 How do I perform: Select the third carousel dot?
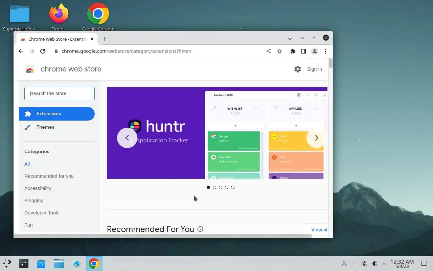221,187
